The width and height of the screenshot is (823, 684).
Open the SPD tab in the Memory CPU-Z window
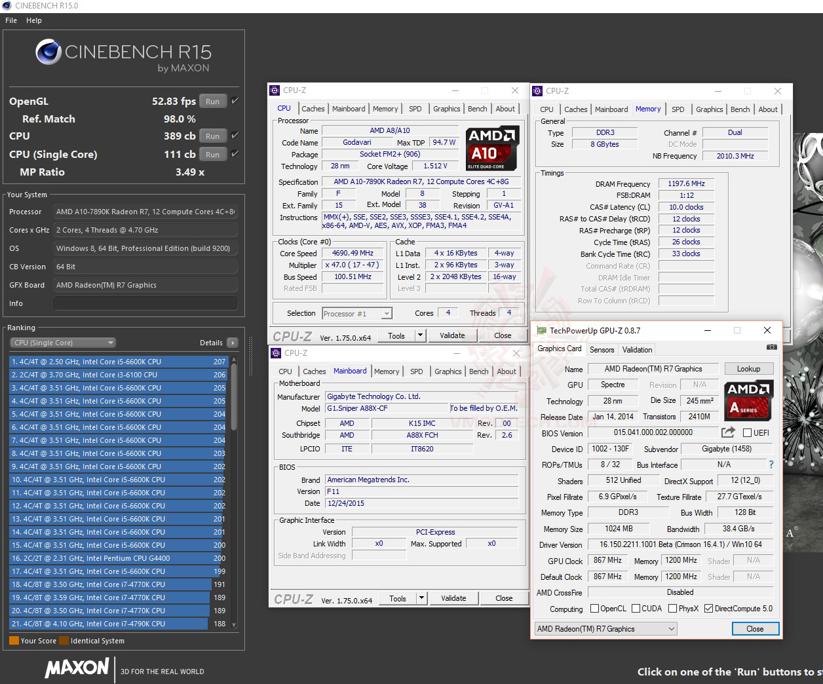[x=678, y=109]
